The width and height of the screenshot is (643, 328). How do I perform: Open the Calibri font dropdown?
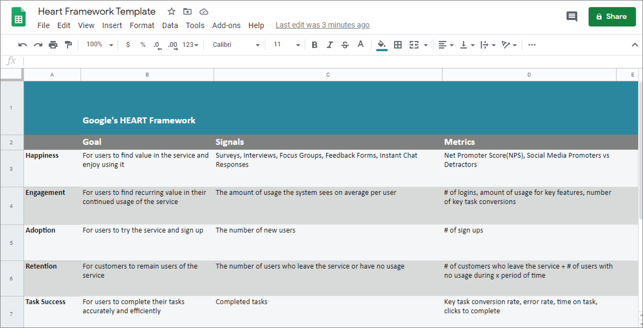[236, 45]
